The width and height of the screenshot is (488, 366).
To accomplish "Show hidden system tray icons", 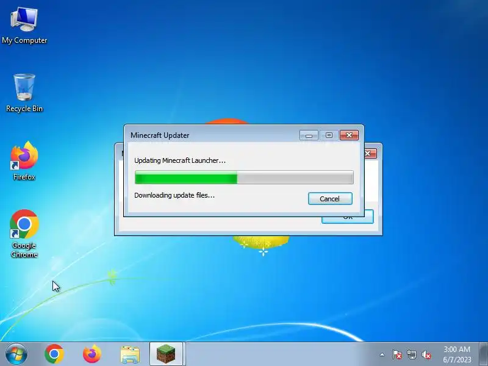I will [x=382, y=354].
